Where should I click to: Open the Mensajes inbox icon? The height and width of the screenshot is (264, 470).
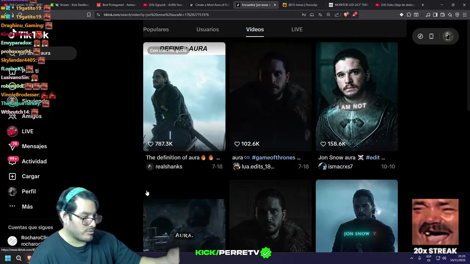[12, 146]
